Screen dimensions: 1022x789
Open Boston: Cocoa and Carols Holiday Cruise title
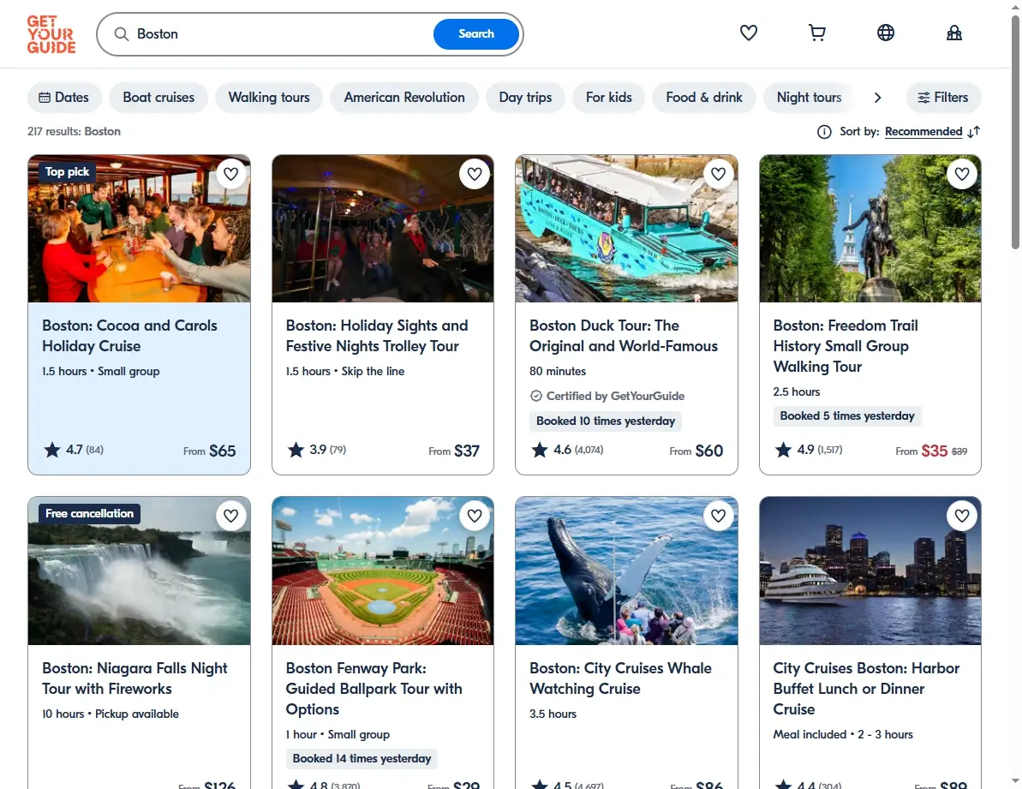pos(129,336)
